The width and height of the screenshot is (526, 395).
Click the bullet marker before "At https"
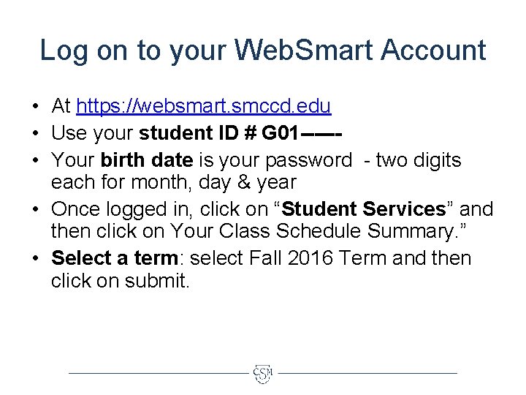[34, 108]
